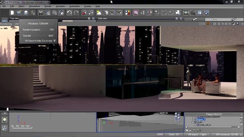Open the Automation menu

pyautogui.click(x=75, y=6)
